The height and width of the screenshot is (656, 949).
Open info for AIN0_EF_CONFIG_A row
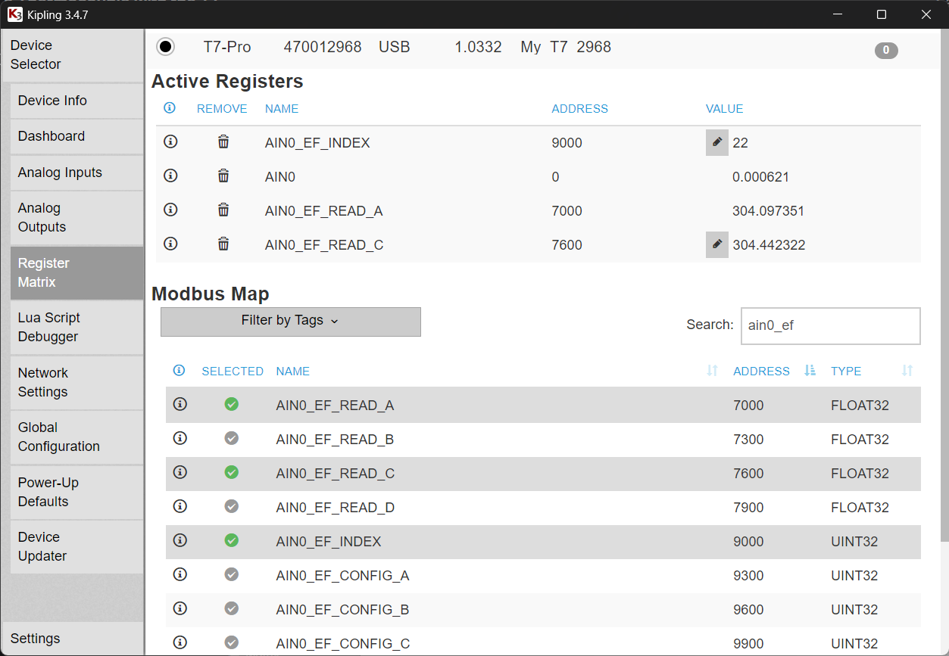180,574
